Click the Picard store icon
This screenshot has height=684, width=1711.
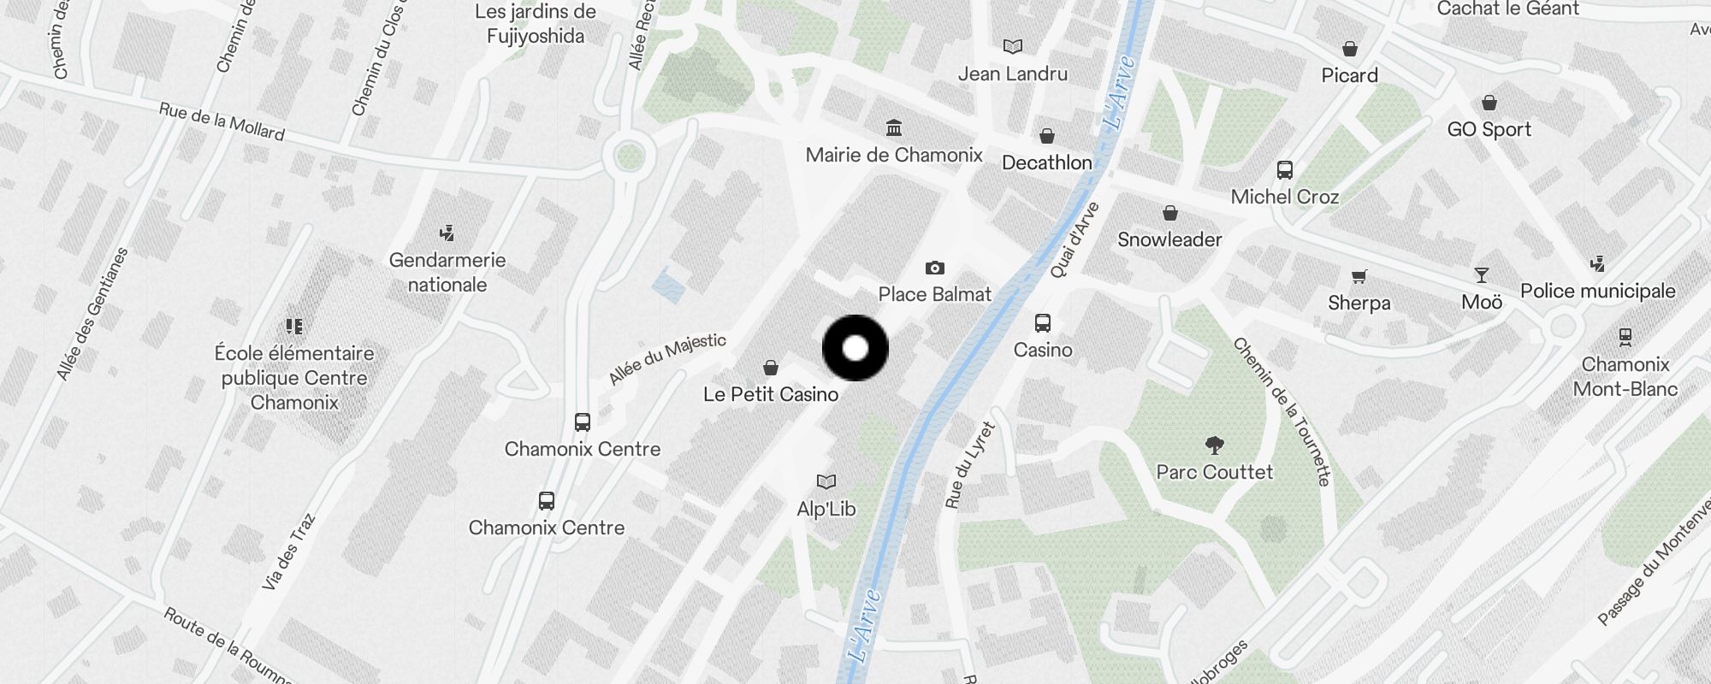coord(1350,49)
